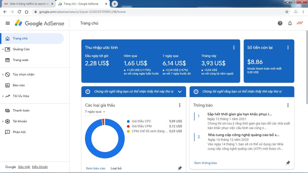This screenshot has width=308, height=173.
Task: Bookmark this page with the star
Action: tap(287, 12)
